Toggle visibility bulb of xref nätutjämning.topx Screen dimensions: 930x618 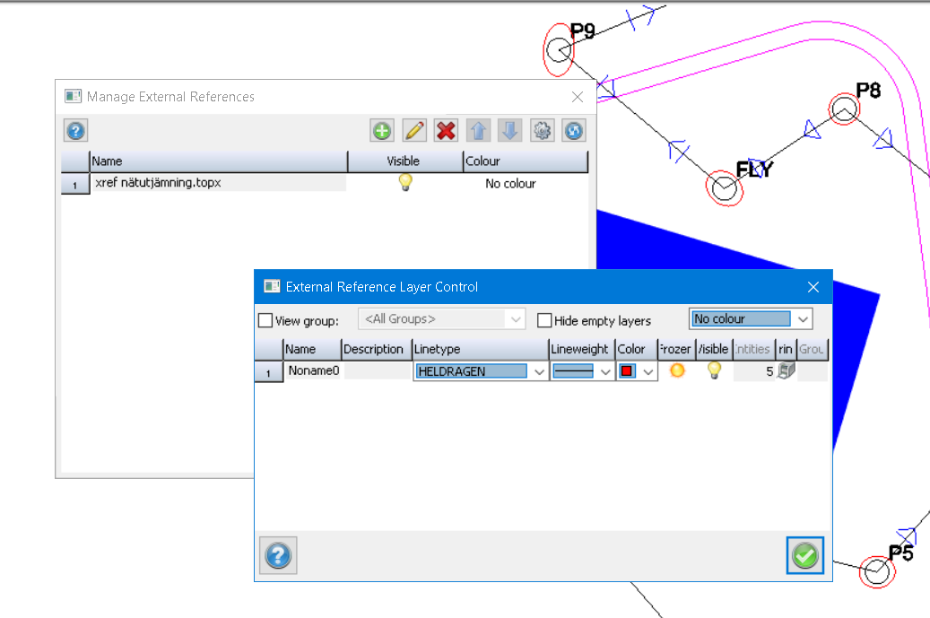click(x=405, y=183)
